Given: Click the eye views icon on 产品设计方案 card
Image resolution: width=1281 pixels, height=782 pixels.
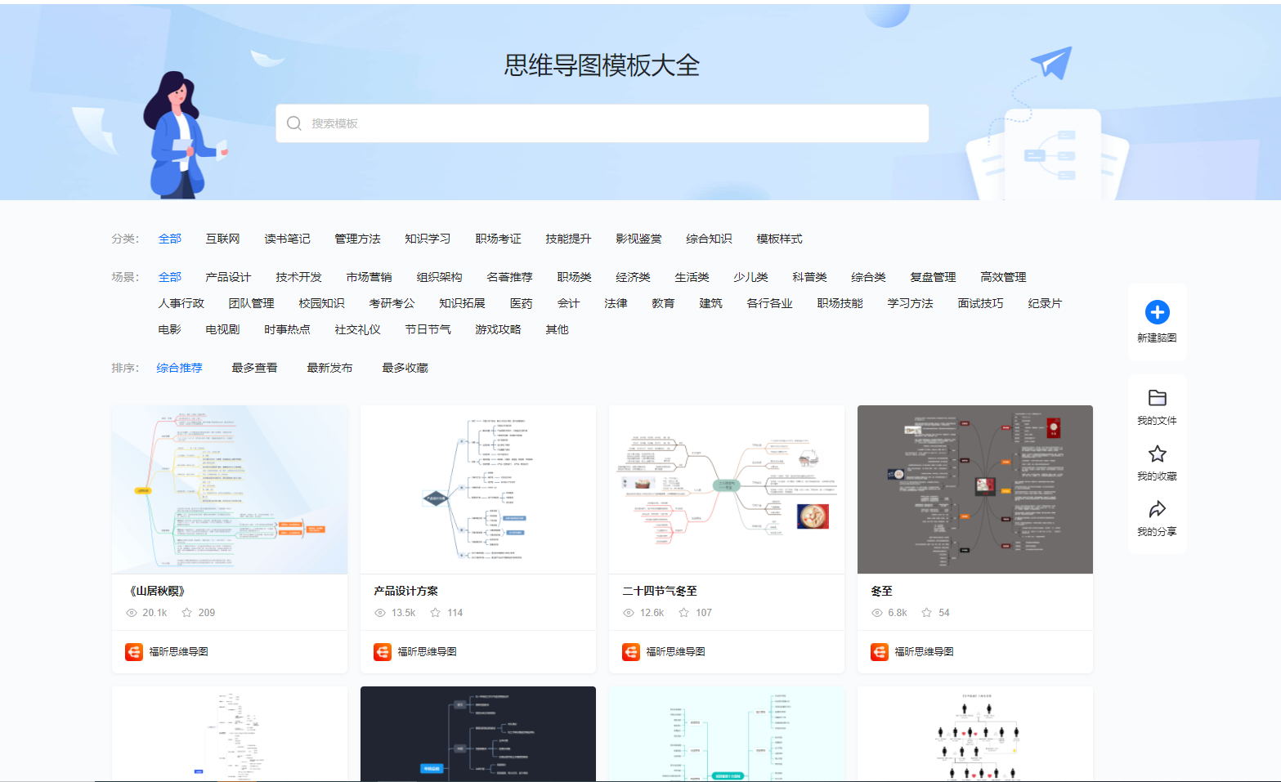Looking at the screenshot, I should pyautogui.click(x=380, y=613).
